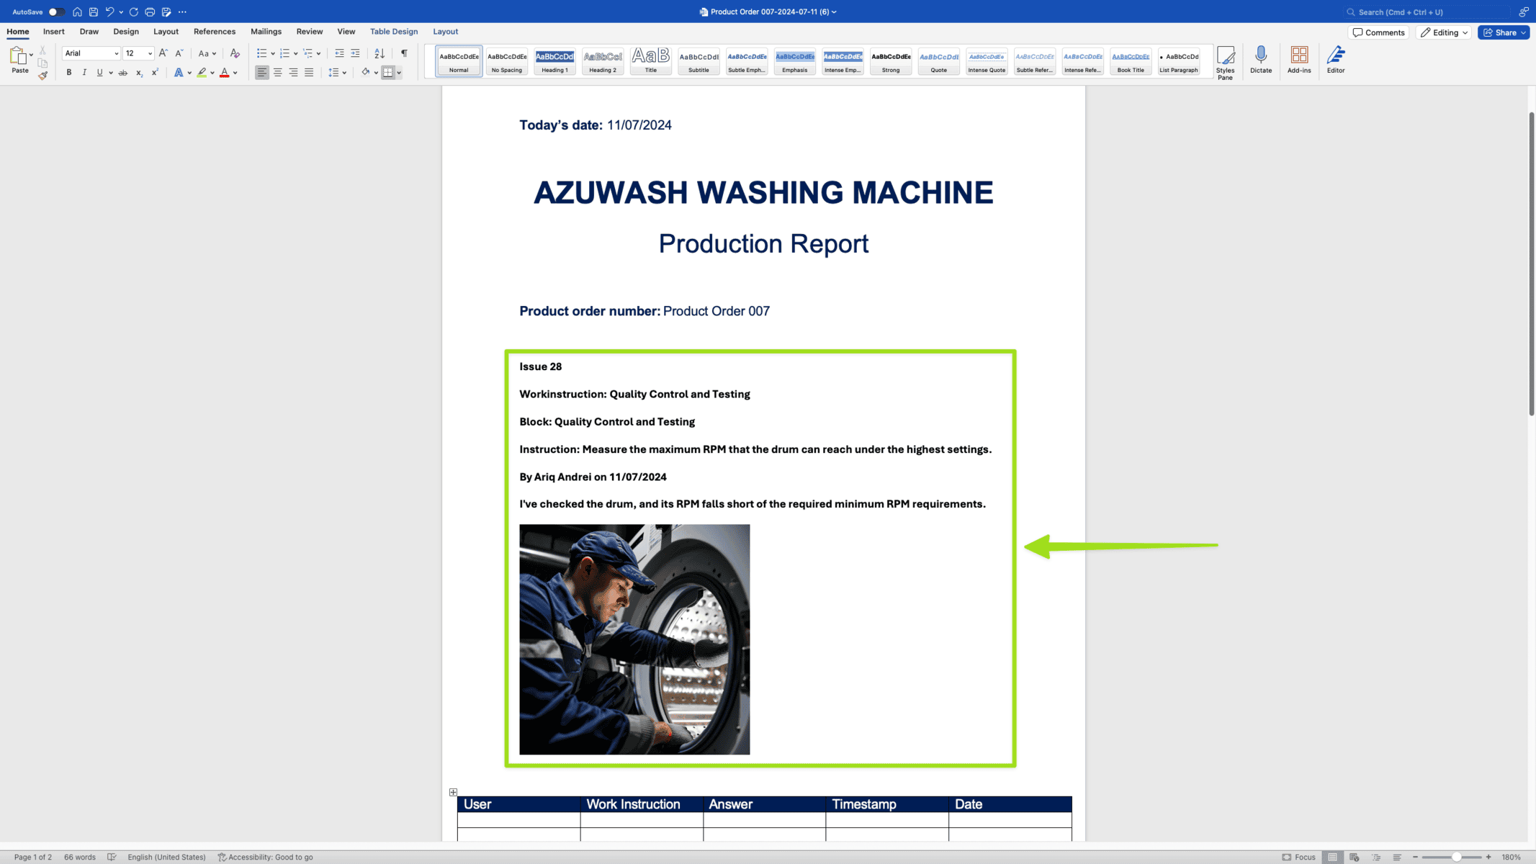Open the Editing mode dropdown
Image resolution: width=1536 pixels, height=864 pixels.
tap(1444, 32)
